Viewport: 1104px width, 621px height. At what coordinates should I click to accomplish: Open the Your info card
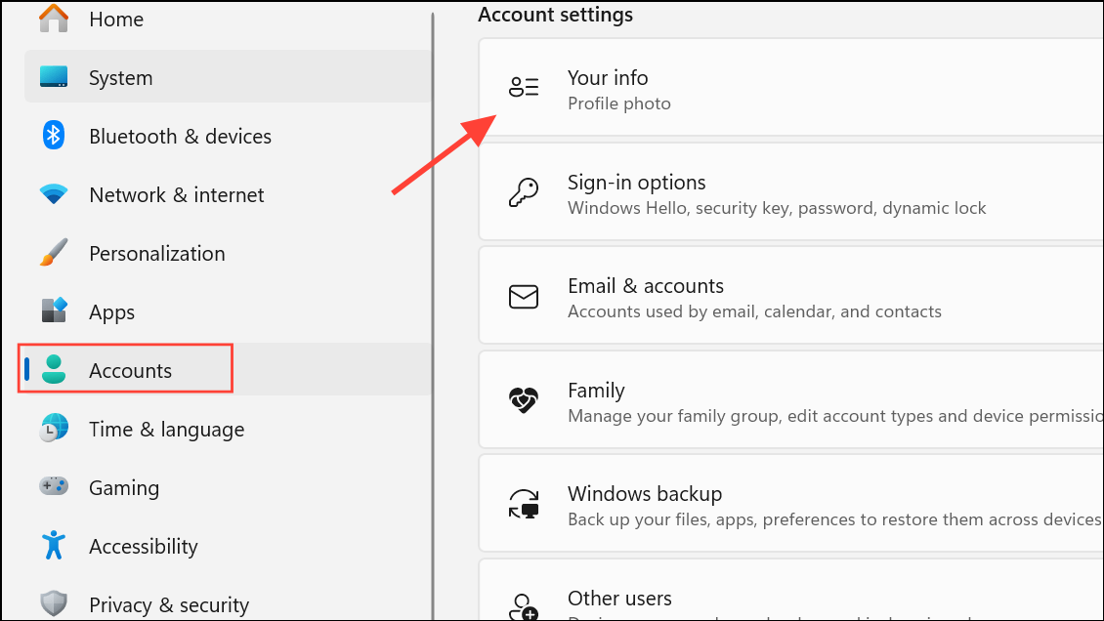(790, 87)
